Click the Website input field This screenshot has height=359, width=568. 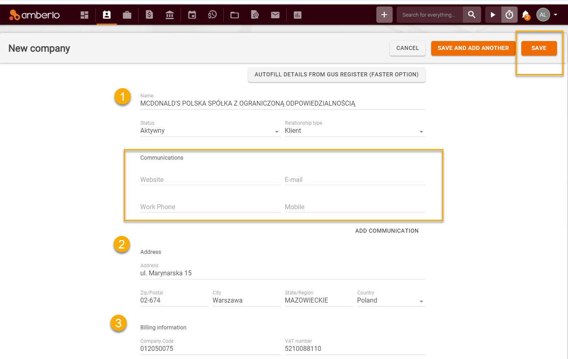pos(210,179)
